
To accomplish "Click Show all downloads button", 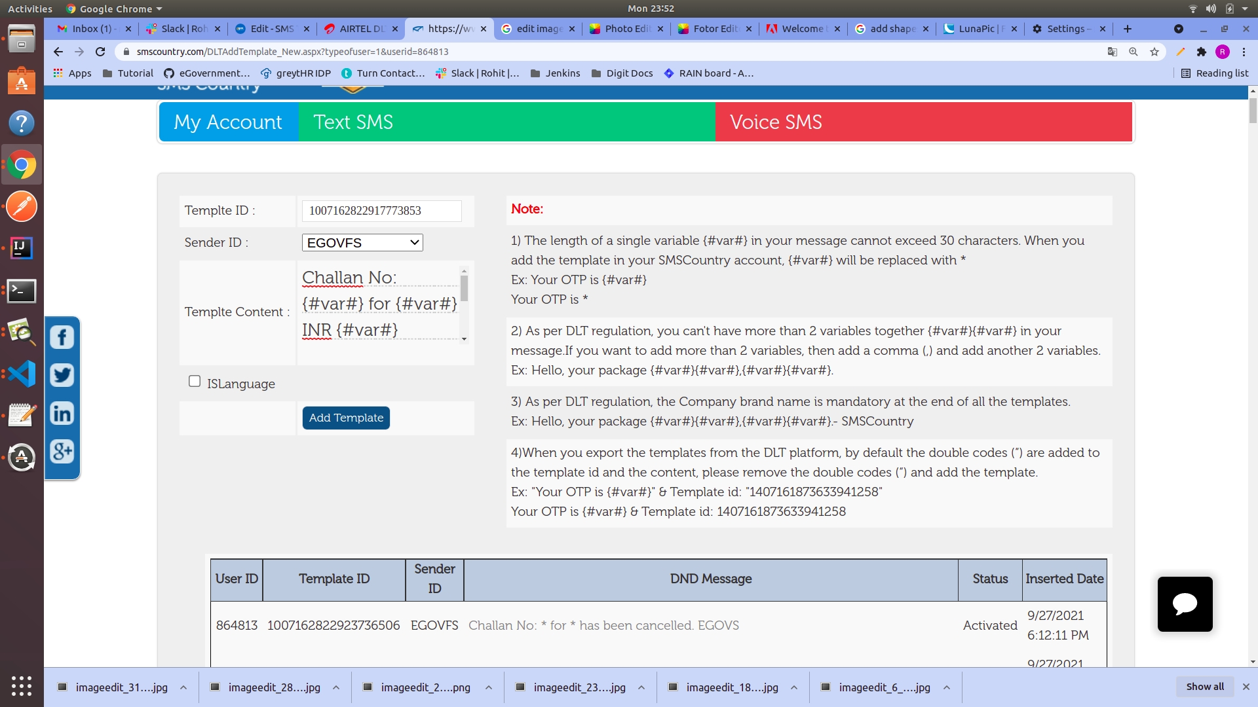I will (x=1204, y=687).
